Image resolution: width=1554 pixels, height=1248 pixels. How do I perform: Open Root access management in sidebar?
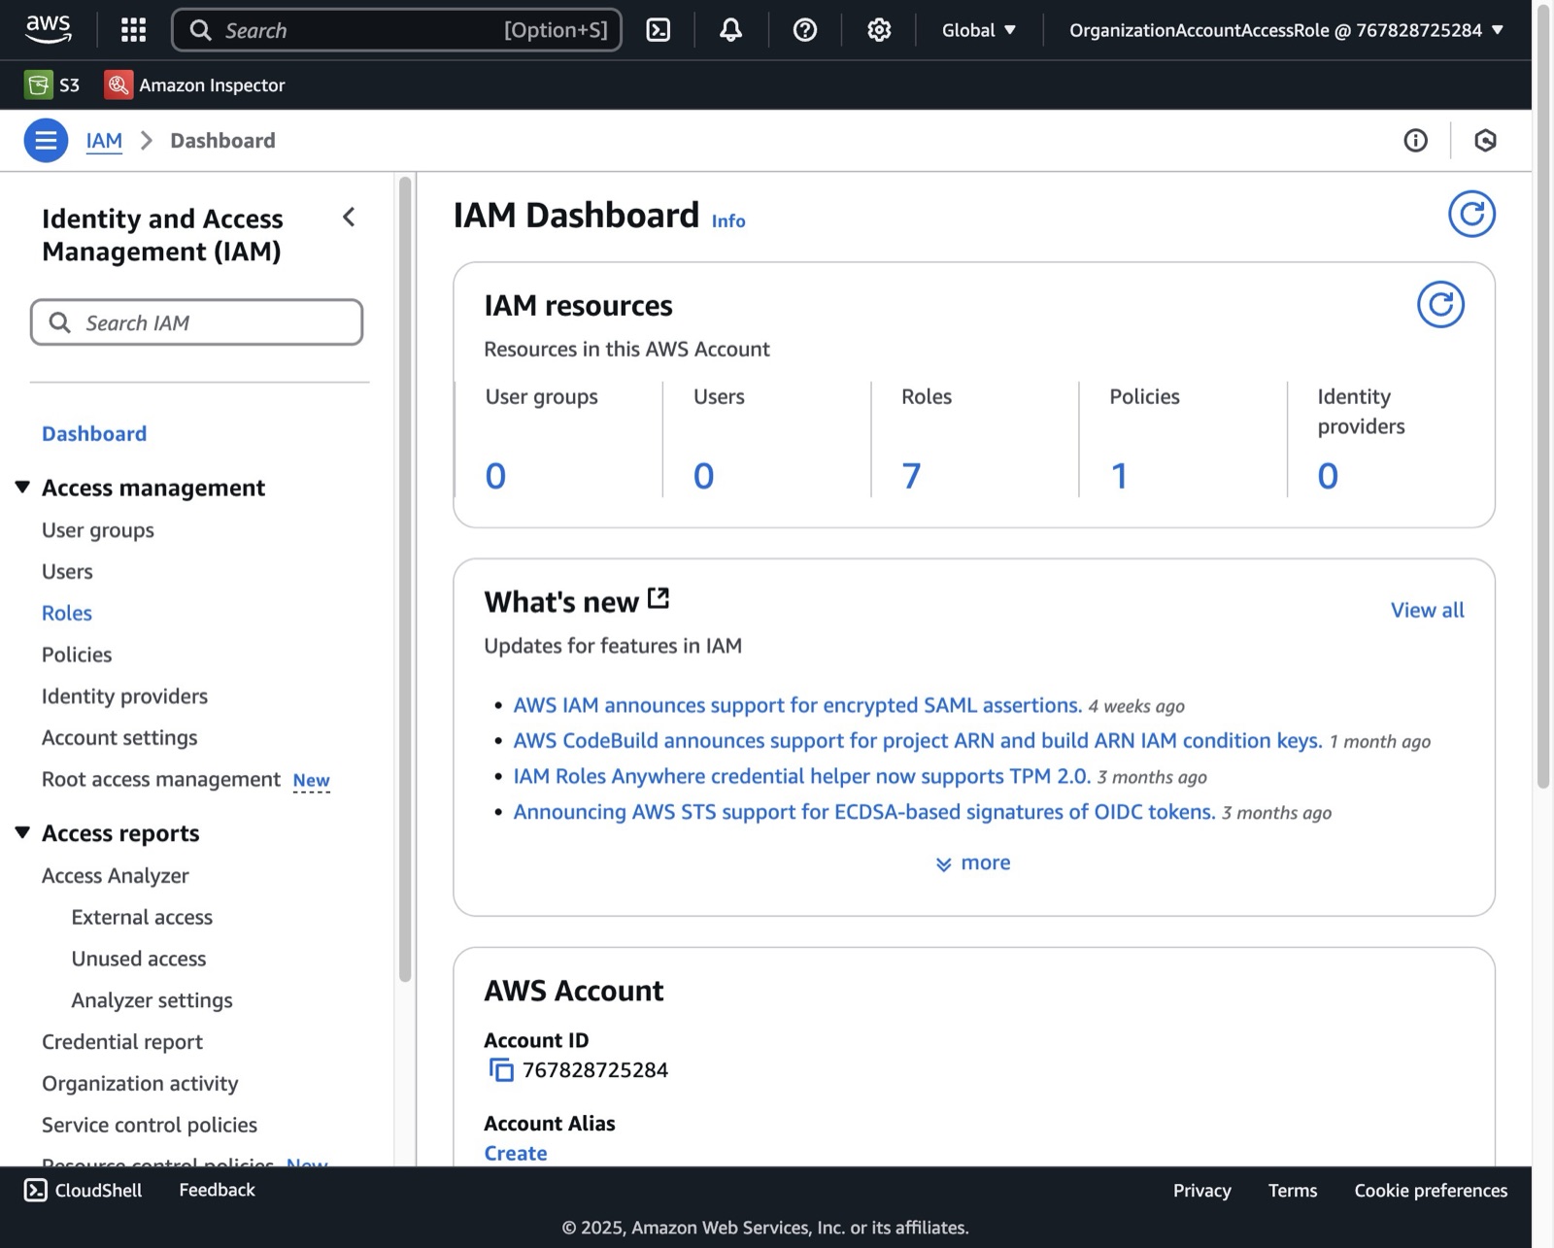point(161,780)
